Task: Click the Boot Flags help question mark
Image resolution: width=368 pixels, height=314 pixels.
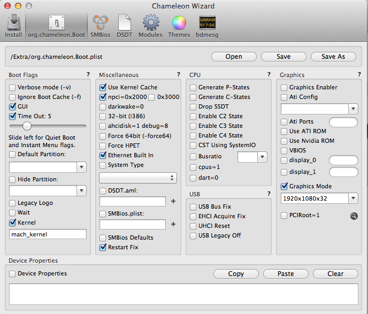Action: coord(88,75)
